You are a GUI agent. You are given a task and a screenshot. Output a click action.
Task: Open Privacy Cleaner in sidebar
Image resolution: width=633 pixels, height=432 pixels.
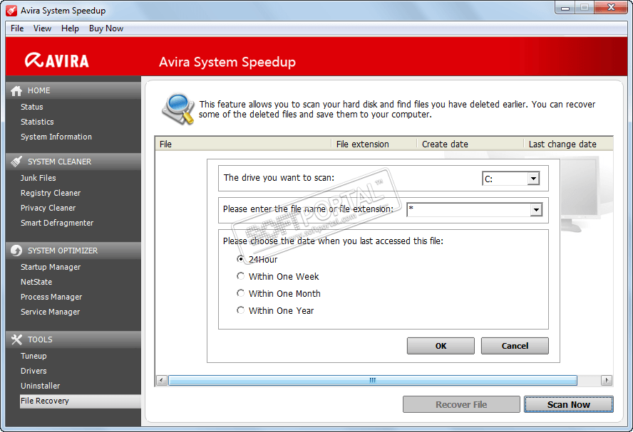(48, 208)
